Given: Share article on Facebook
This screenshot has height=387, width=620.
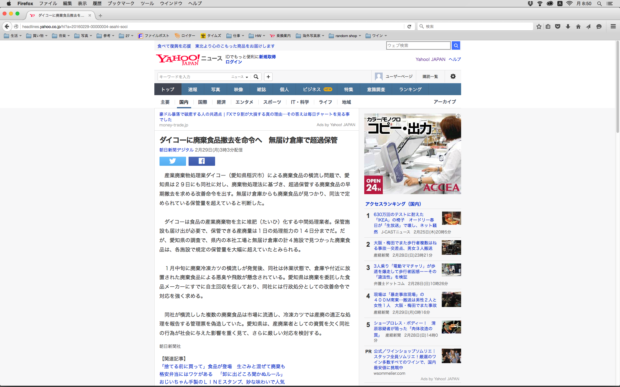Looking at the screenshot, I should click(x=201, y=161).
